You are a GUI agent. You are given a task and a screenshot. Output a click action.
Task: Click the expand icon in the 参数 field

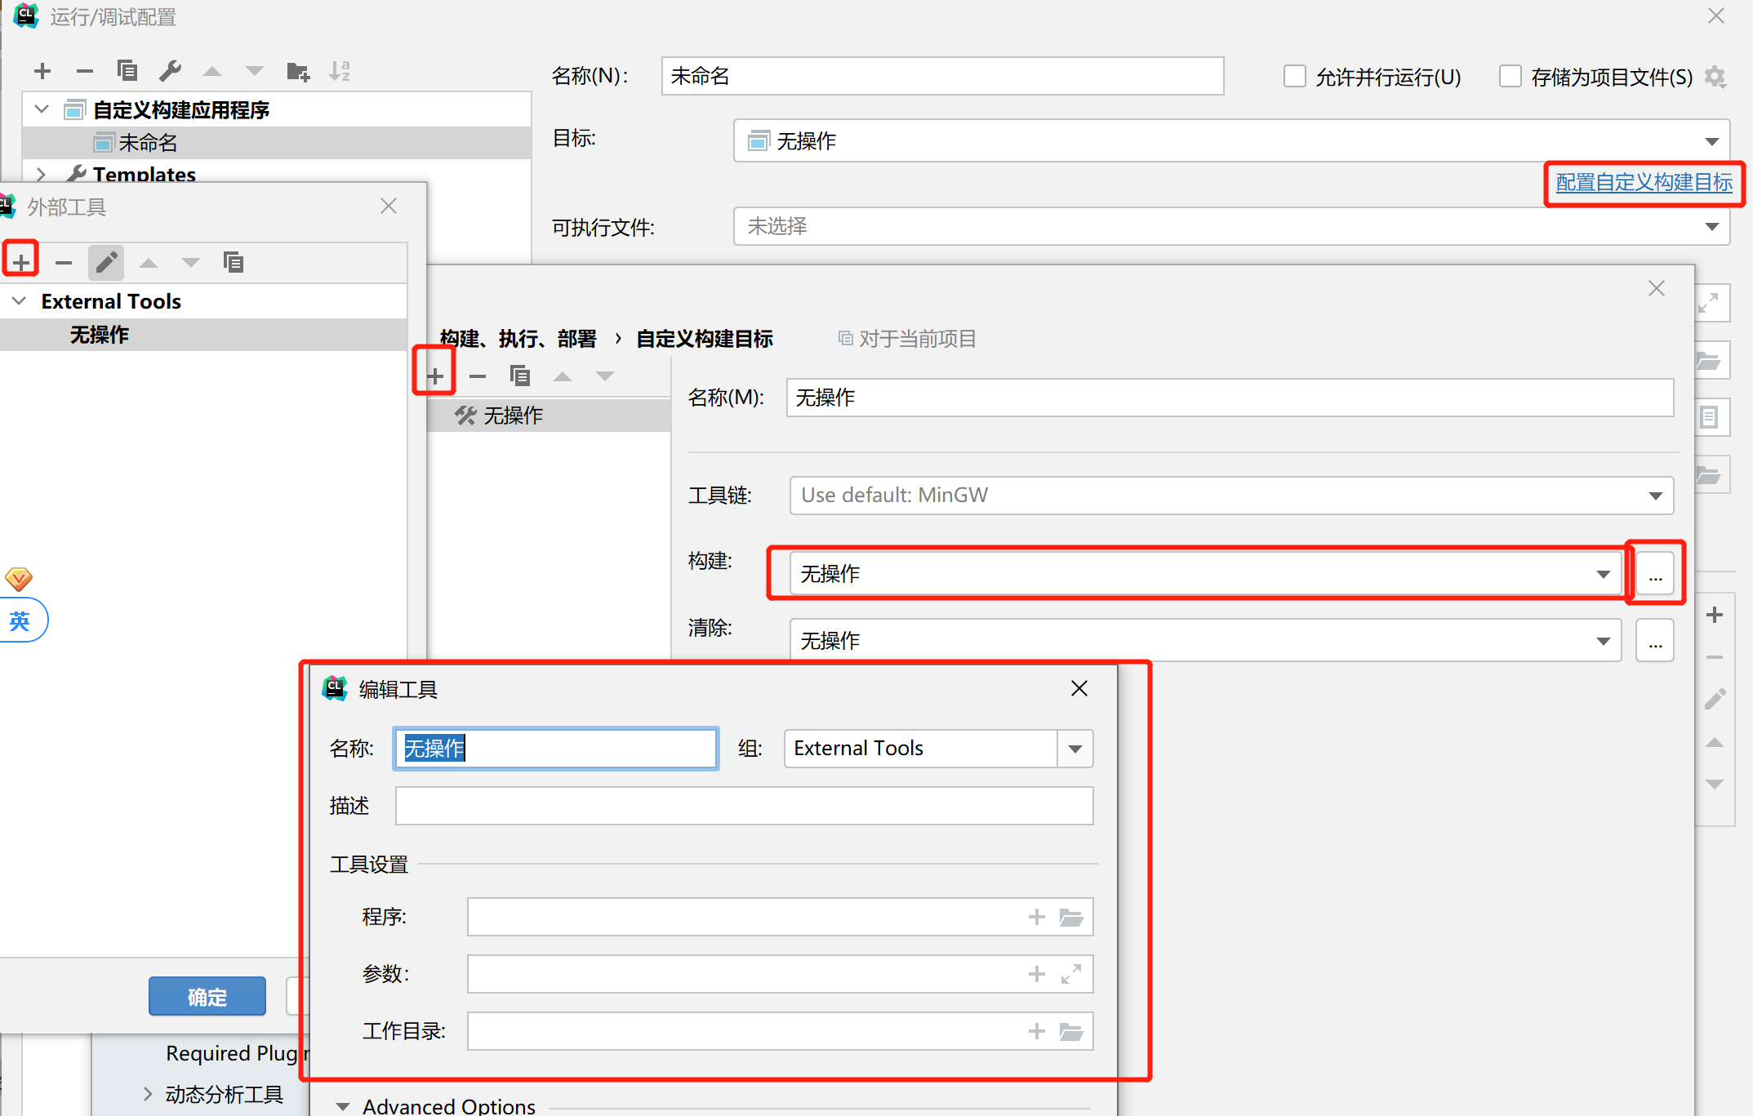click(x=1071, y=974)
